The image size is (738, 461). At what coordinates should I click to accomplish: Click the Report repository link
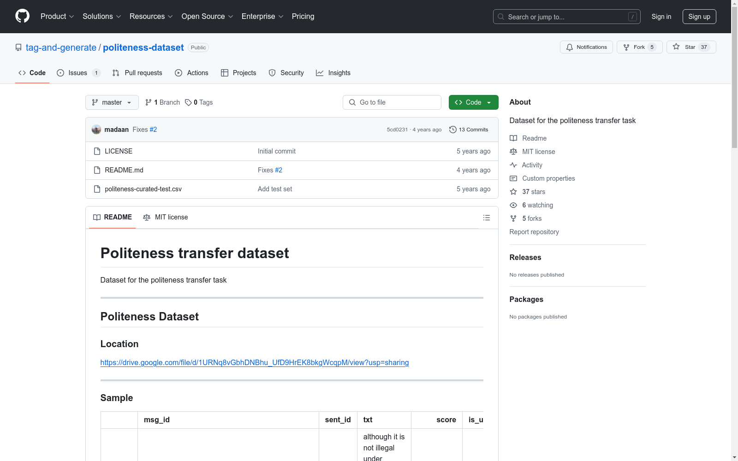point(534,232)
